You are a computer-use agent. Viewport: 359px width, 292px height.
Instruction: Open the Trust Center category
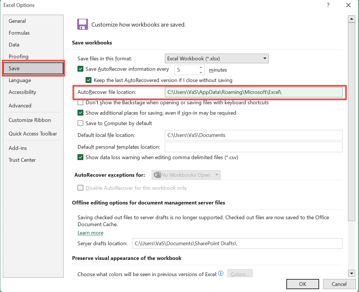tap(33, 160)
